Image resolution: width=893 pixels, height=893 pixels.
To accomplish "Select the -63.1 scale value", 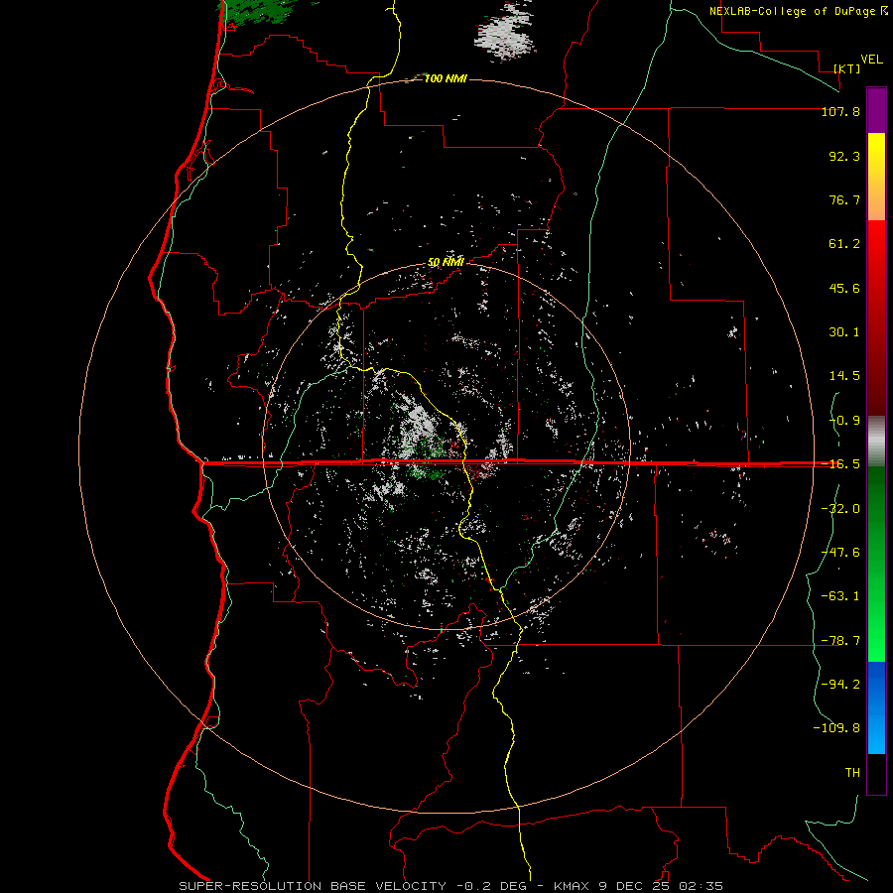I will 840,596.
